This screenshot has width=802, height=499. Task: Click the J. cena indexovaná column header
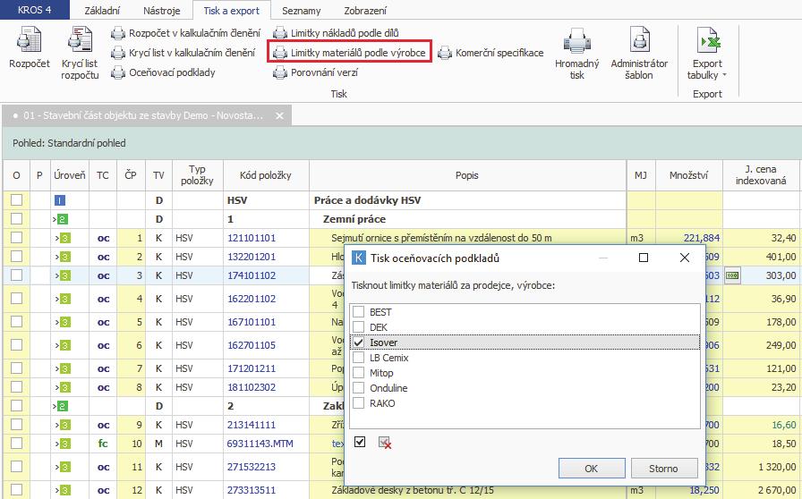(761, 175)
